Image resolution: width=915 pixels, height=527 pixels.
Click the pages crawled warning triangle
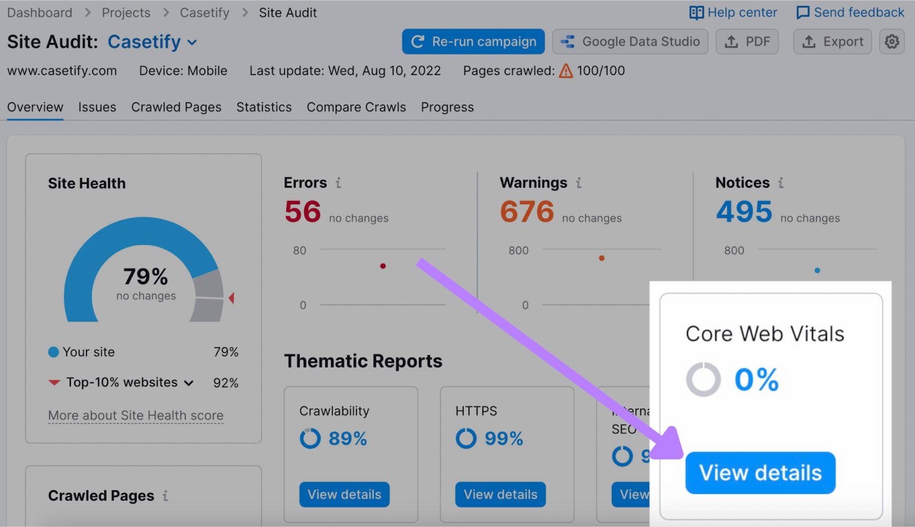point(566,71)
